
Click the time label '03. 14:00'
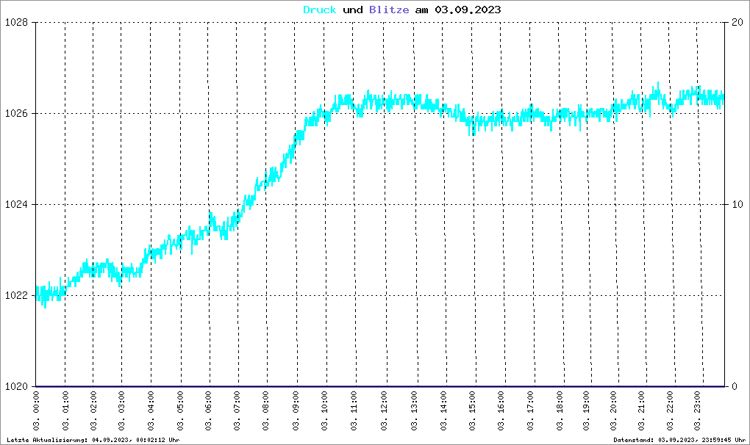click(444, 411)
